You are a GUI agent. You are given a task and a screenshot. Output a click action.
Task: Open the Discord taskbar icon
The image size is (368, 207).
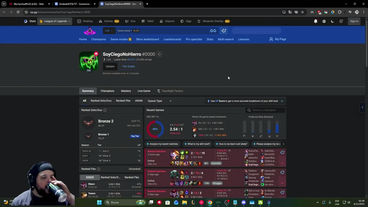tap(244, 202)
